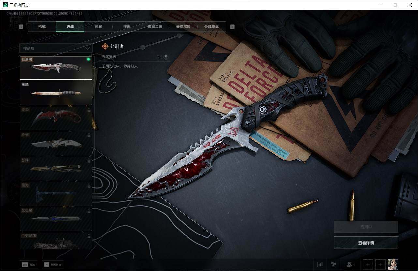418x271 pixels.
Task: Click the first plus squad slot
Action: click(x=368, y=264)
